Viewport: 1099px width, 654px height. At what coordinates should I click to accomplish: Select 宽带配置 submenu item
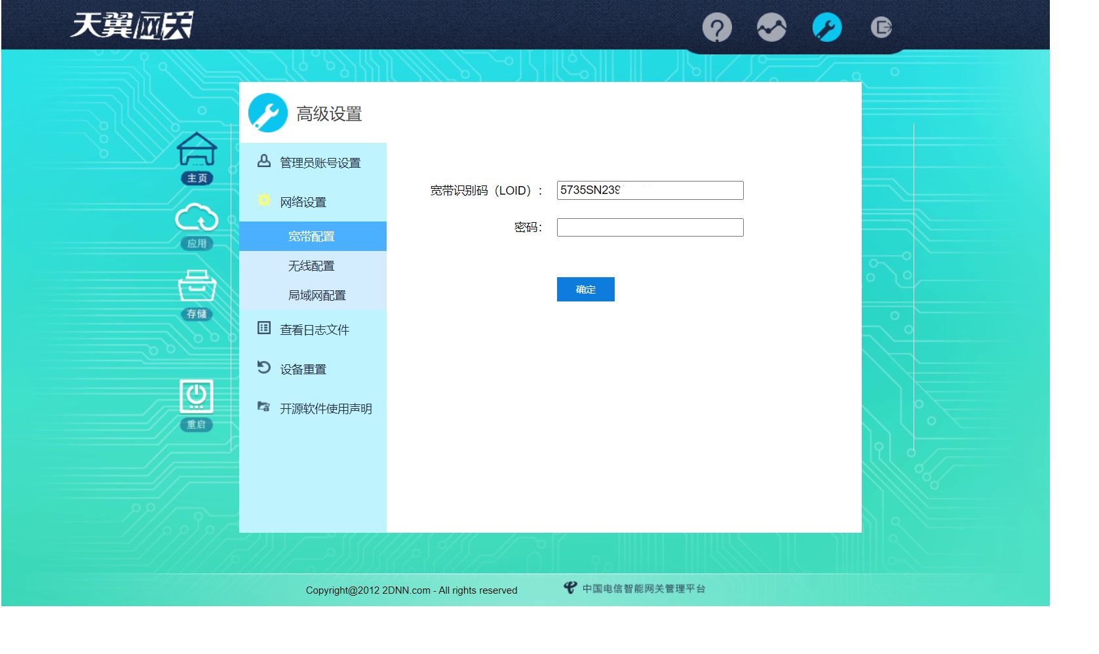(311, 237)
